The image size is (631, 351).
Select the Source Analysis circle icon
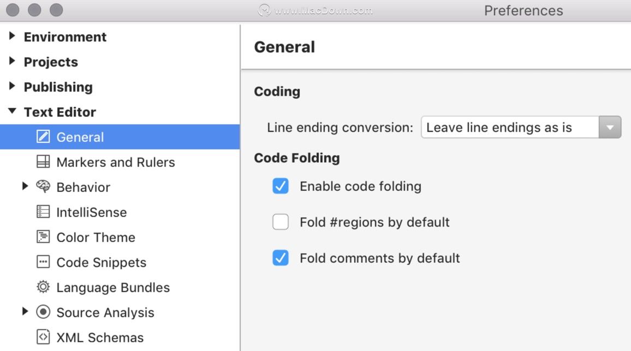[43, 312]
